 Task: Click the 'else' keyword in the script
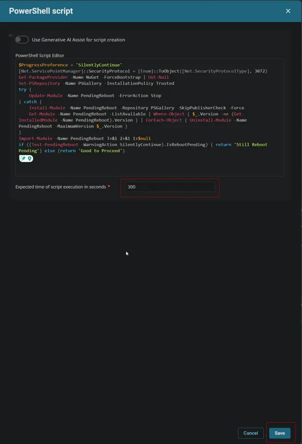(x=50, y=151)
